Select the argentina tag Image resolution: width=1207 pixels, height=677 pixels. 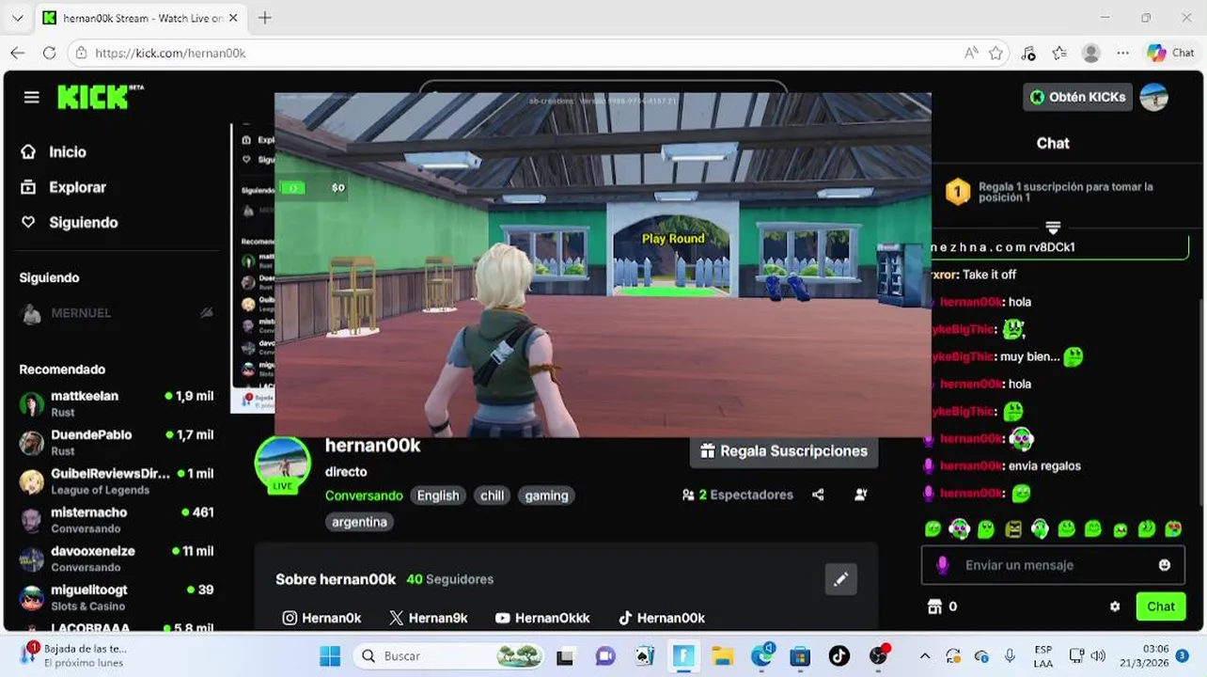(359, 522)
